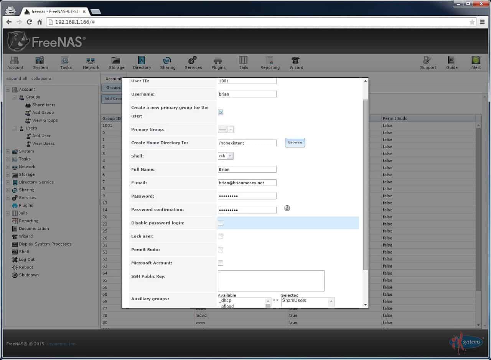Screen dimensions: 491x360
Task: Open the Guide toolbar icon
Action: tap(451, 63)
